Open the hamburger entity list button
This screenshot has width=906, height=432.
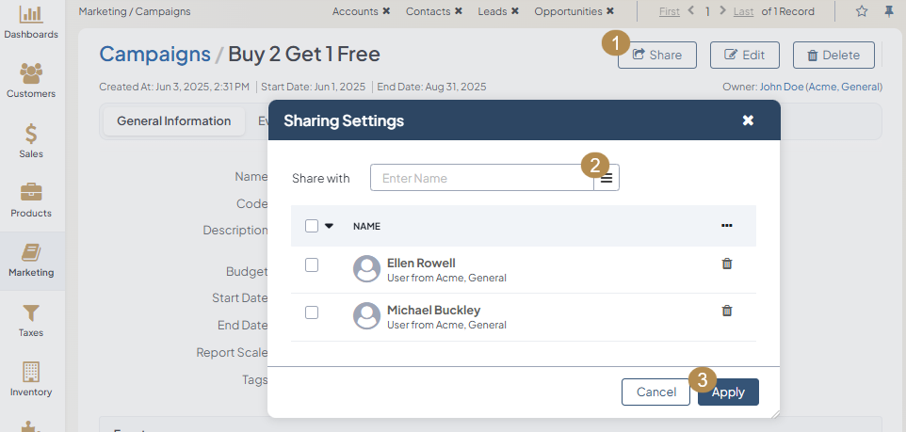click(x=607, y=178)
